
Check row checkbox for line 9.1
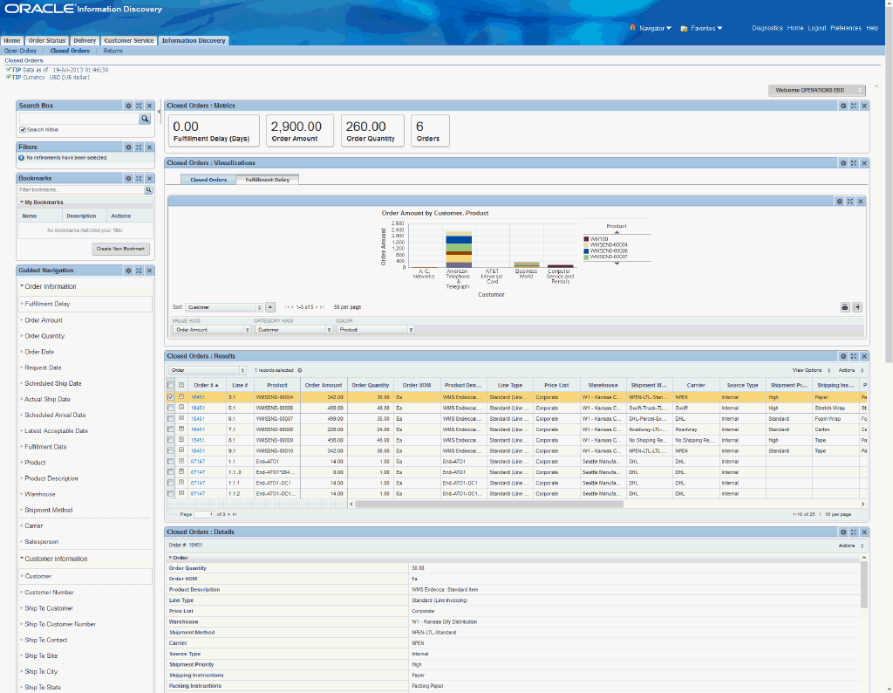point(170,450)
